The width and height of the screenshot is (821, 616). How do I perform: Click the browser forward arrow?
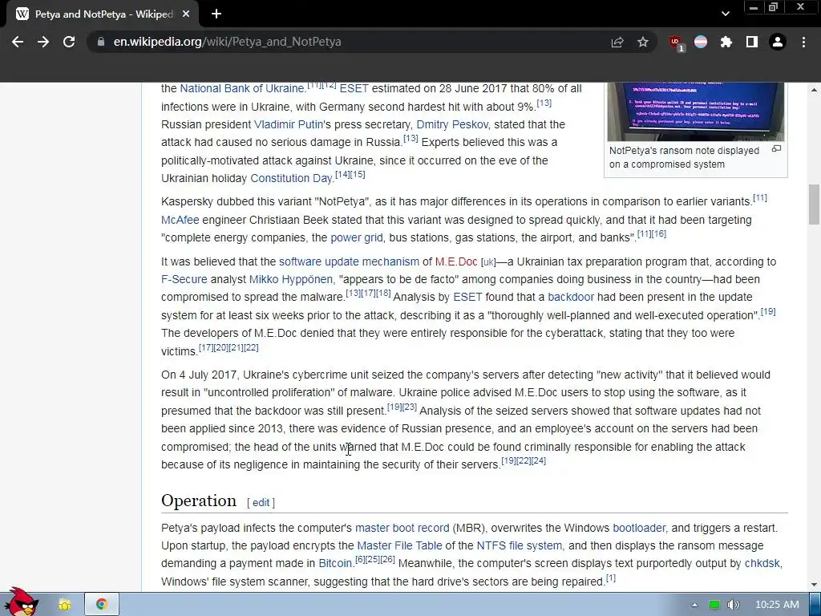pos(43,42)
